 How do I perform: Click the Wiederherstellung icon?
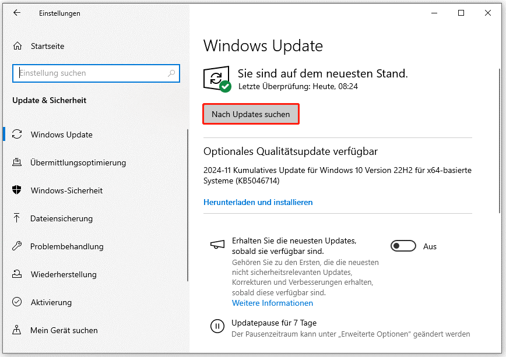pyautogui.click(x=17, y=274)
